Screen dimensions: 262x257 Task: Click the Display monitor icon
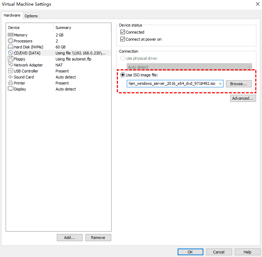tap(11, 89)
